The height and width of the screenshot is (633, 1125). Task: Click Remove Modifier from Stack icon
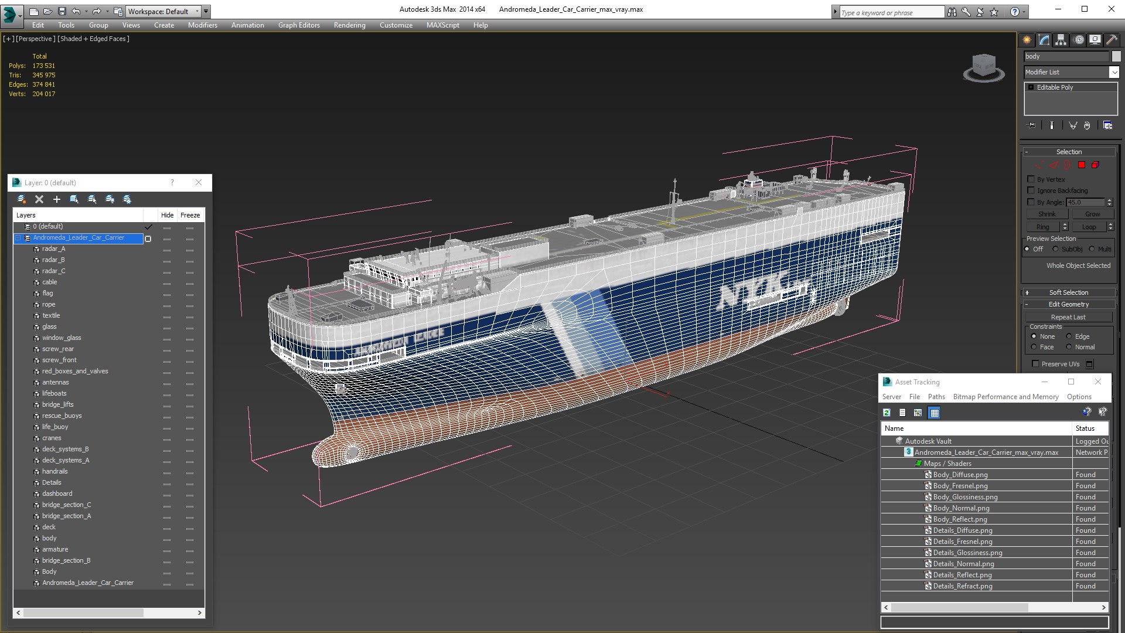coord(1087,125)
